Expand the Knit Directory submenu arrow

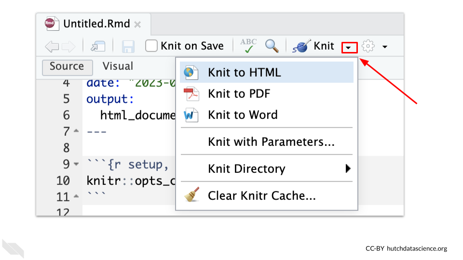348,169
